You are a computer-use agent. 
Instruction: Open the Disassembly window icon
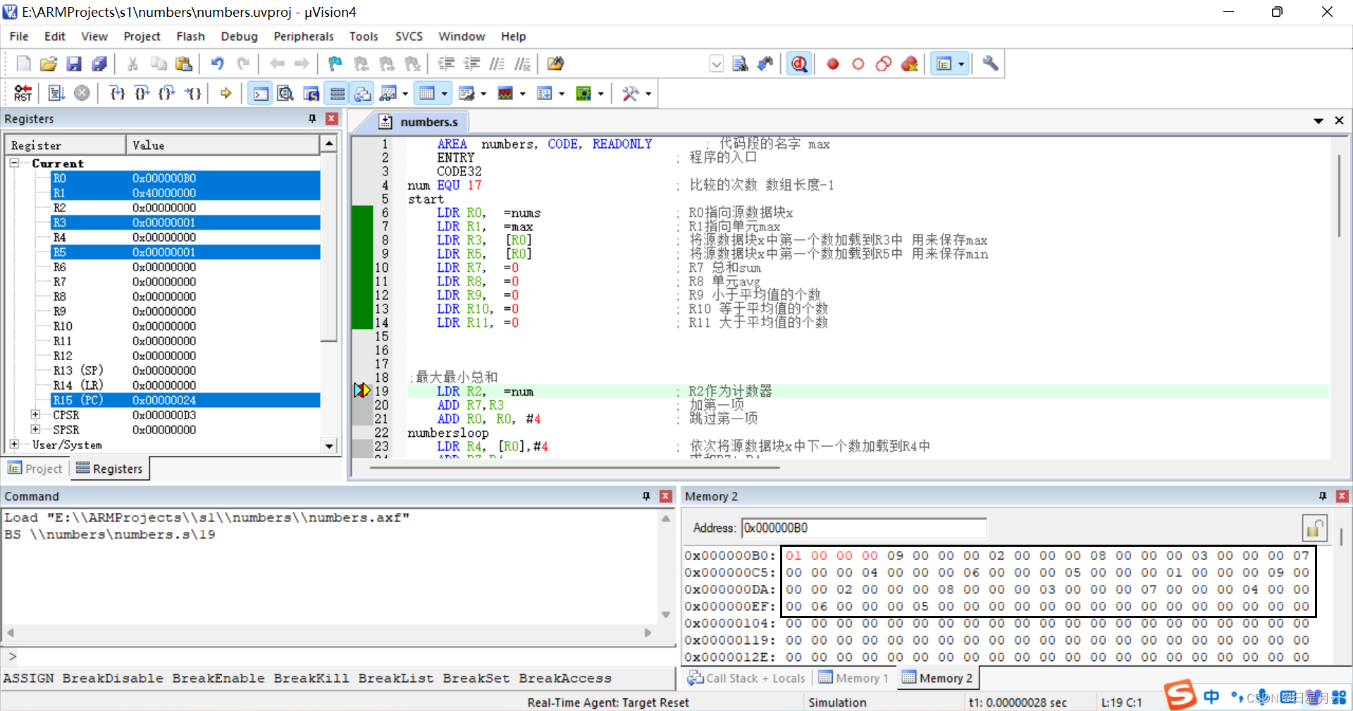(x=285, y=93)
